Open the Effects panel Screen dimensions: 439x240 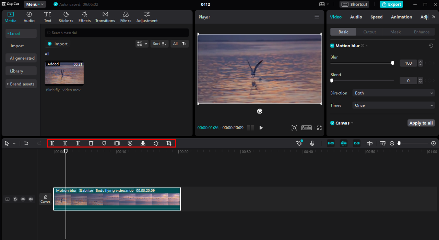point(84,17)
